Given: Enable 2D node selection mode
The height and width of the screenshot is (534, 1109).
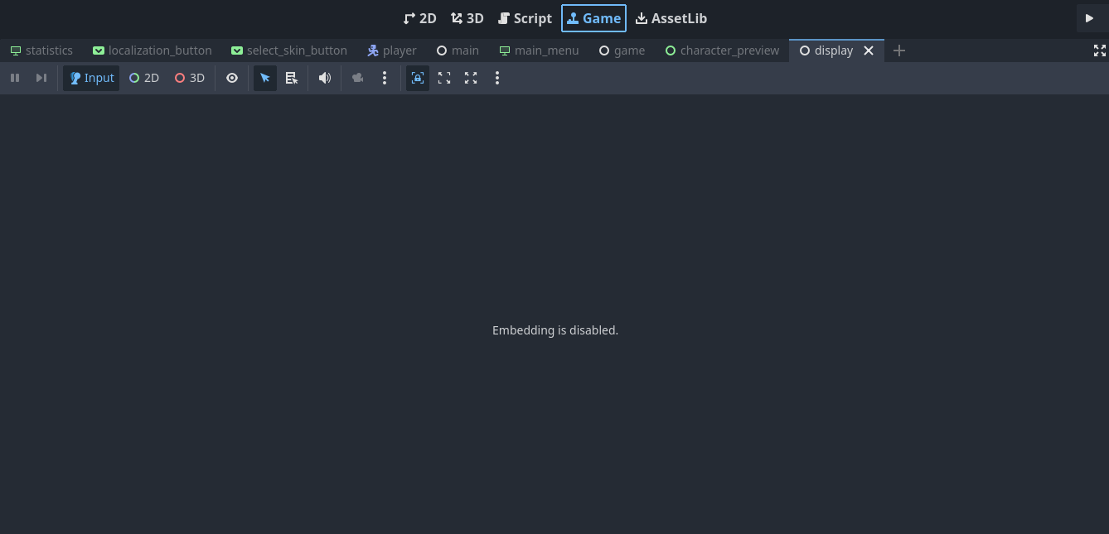Looking at the screenshot, I should point(143,78).
